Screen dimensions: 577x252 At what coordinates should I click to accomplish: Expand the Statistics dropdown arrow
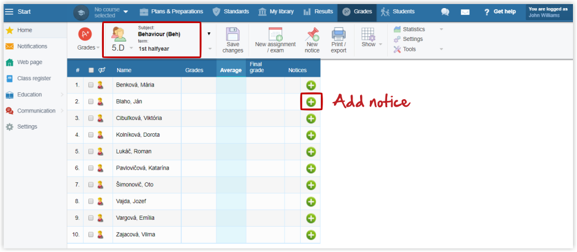[x=441, y=29]
